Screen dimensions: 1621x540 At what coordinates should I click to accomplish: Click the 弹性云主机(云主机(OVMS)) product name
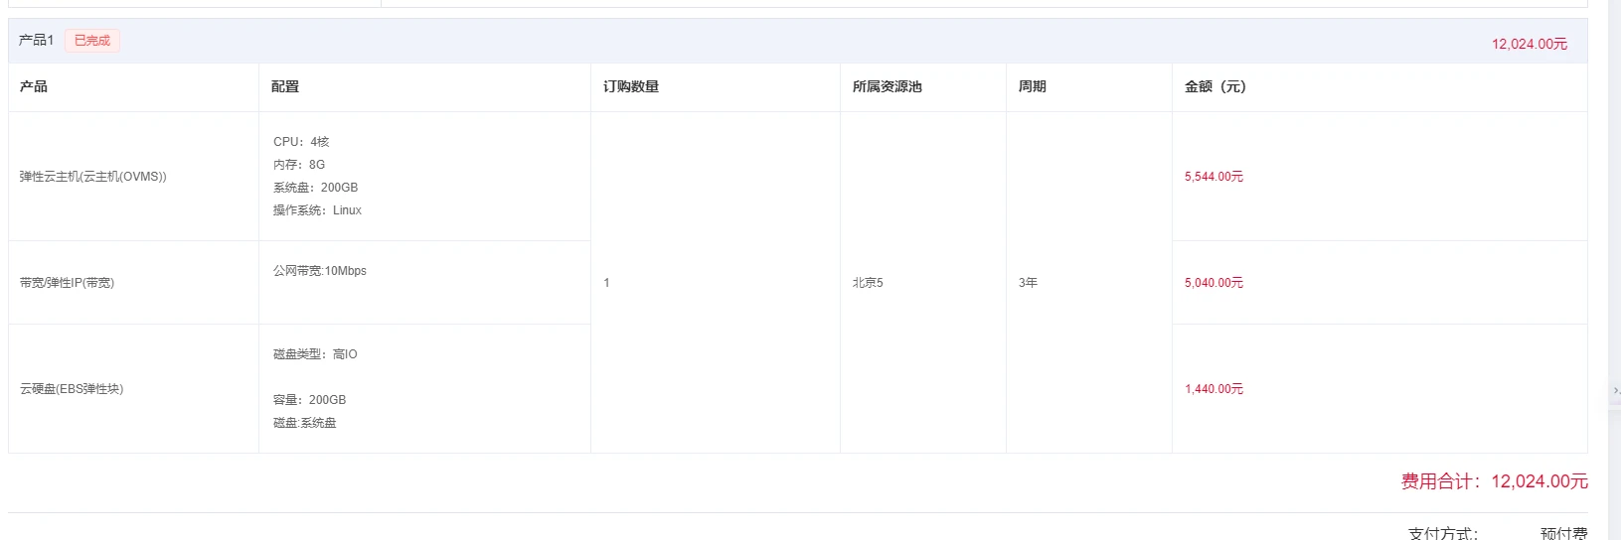pos(93,177)
